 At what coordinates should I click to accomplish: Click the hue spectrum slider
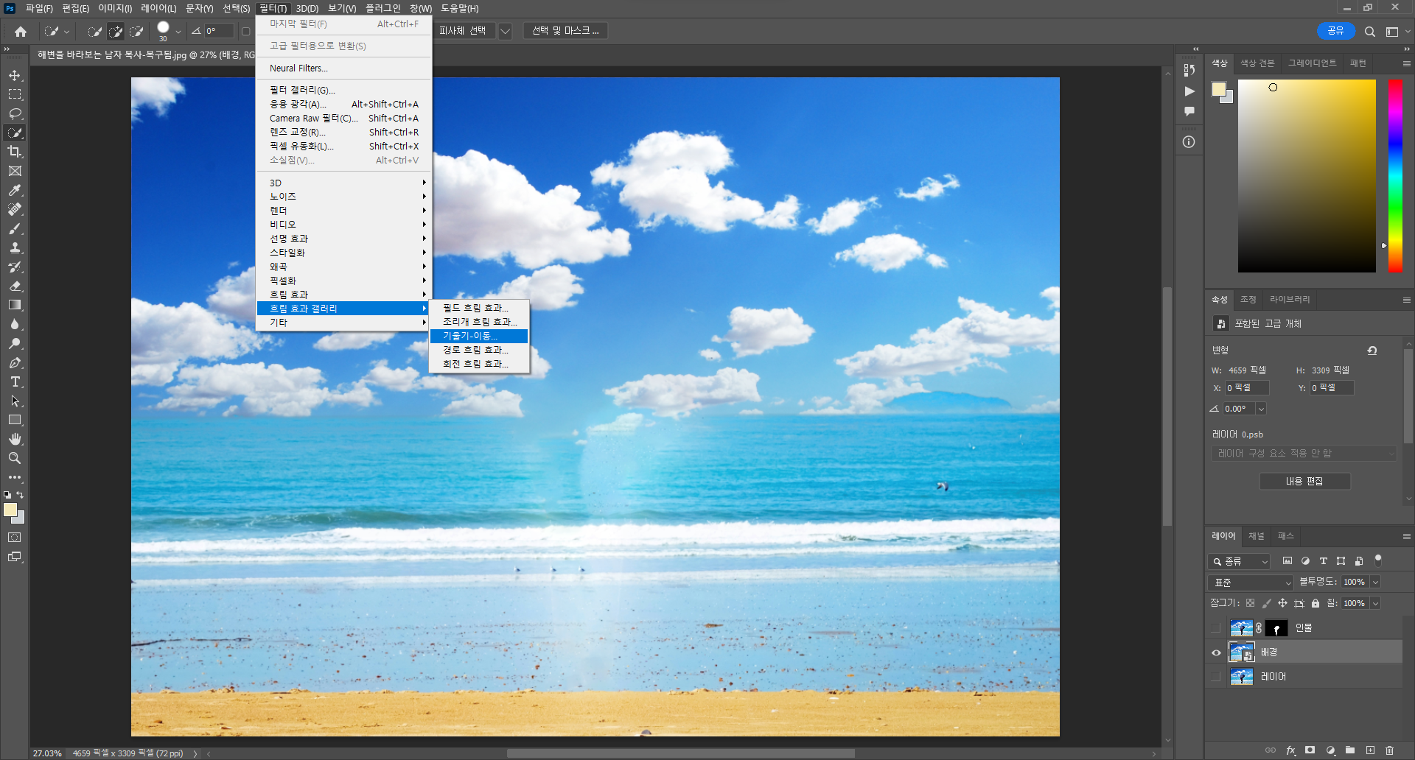point(1395,175)
